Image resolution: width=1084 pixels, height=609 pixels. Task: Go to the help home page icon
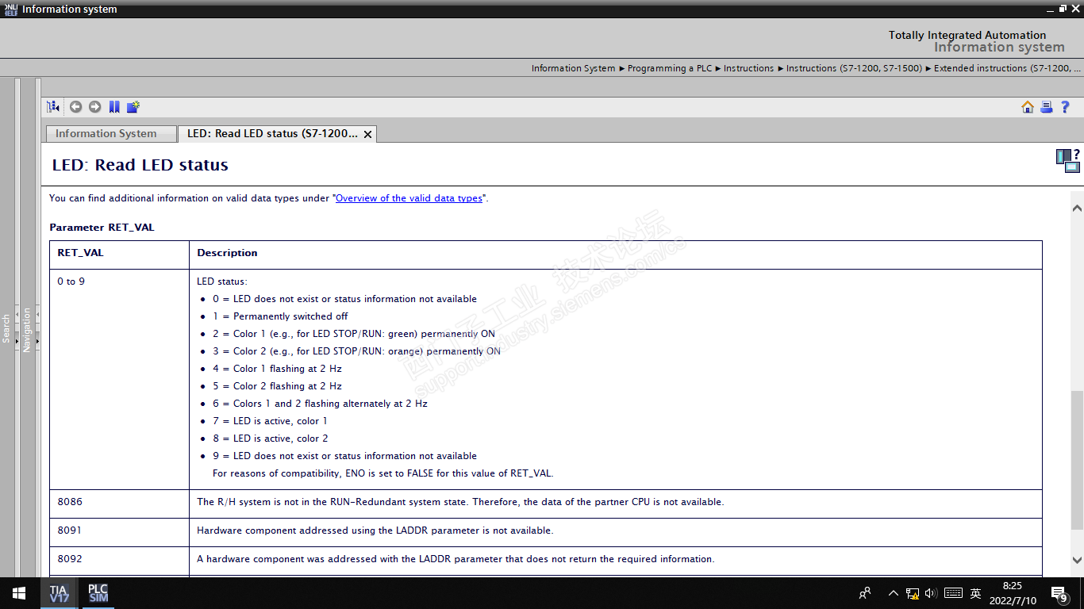pos(1028,107)
